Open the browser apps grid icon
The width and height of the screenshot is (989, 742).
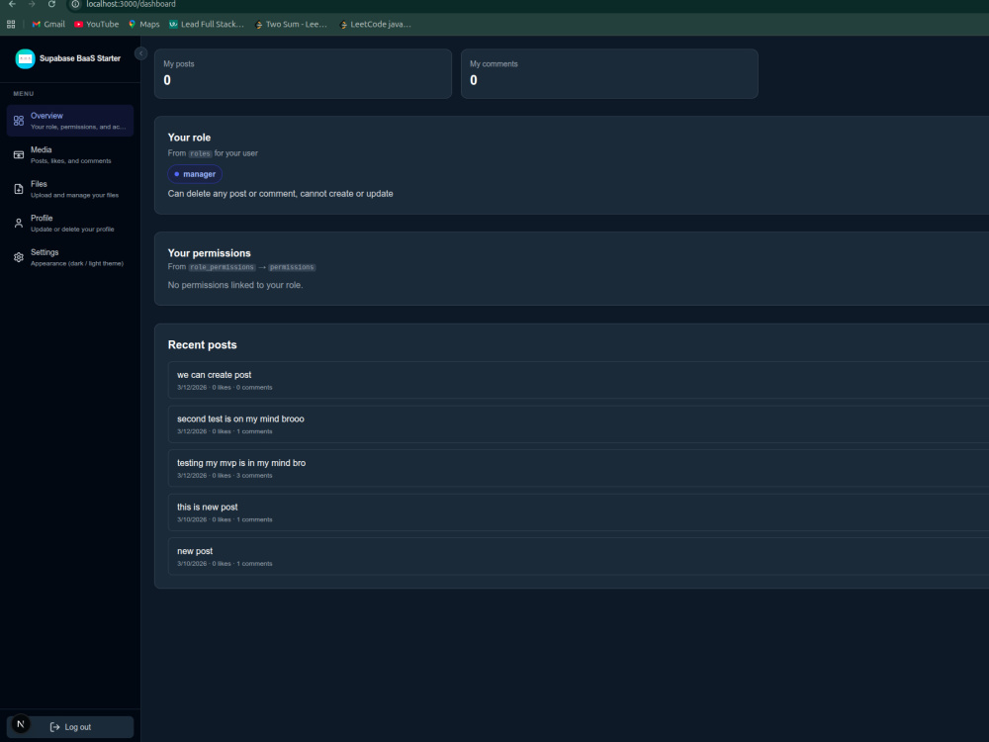[x=11, y=25]
